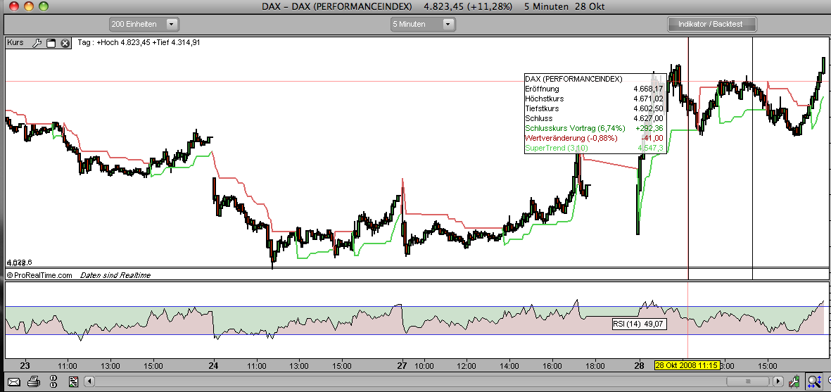The height and width of the screenshot is (392, 831).
Task: Maximize the Kurs chart panel
Action: [x=51, y=44]
